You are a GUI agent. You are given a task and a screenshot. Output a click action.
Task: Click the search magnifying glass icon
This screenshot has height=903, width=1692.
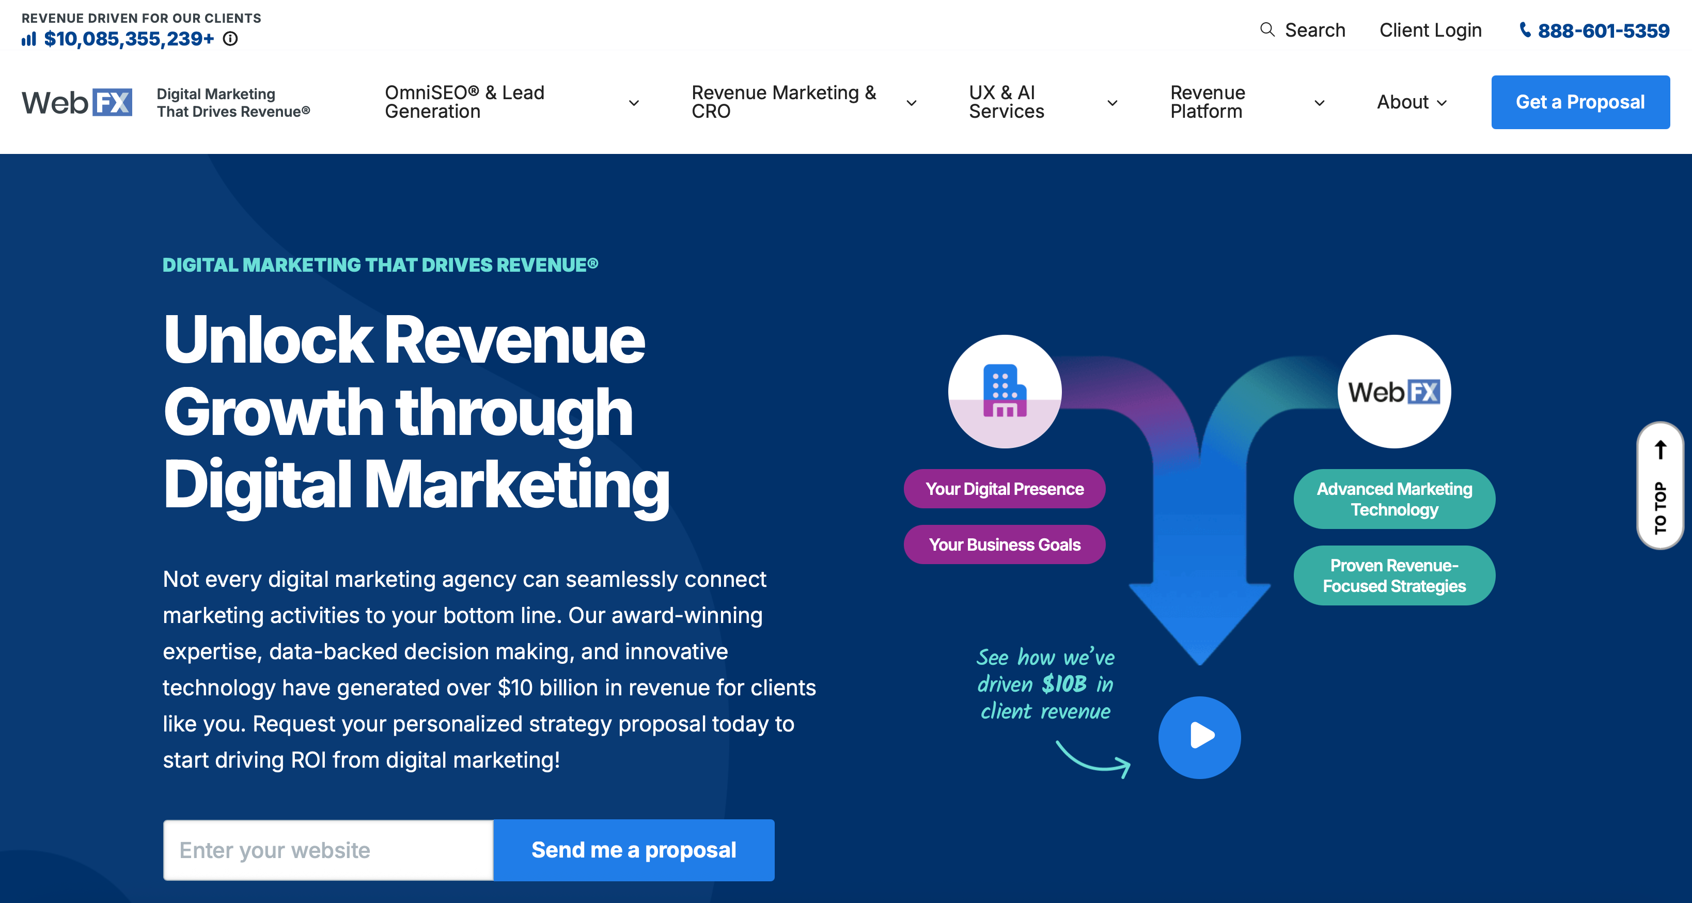click(x=1267, y=30)
